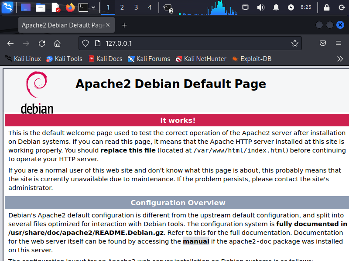The image size is (349, 261).
Task: Click the show desktop icon in the panel
Action: 26,7
